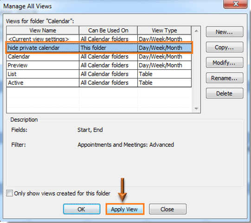Click the scrollbar up arrow in views list
251x223 pixels.
pyautogui.click(x=196, y=31)
